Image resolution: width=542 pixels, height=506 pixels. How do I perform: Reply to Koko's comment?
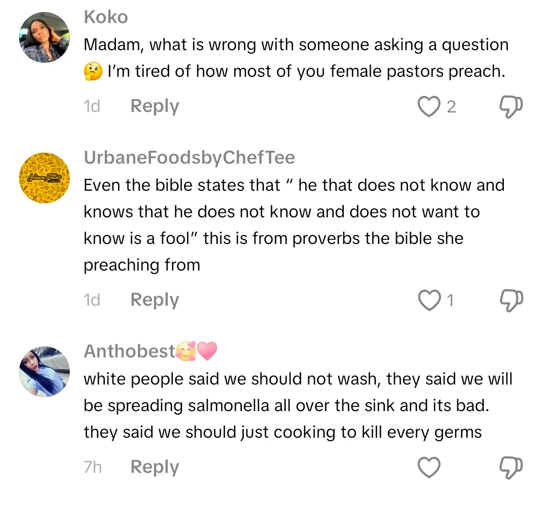155,106
